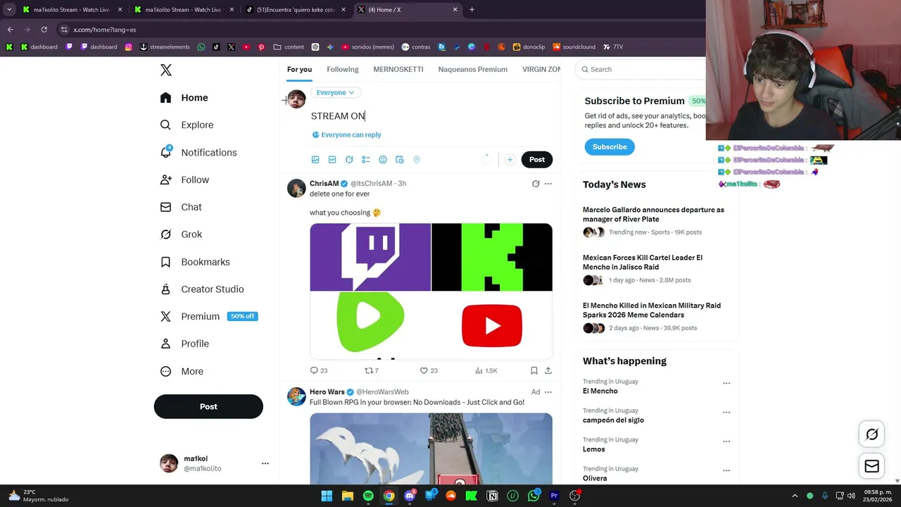Viewport: 901px width, 507px height.
Task: Open the browser tab search dropdown
Action: point(9,10)
